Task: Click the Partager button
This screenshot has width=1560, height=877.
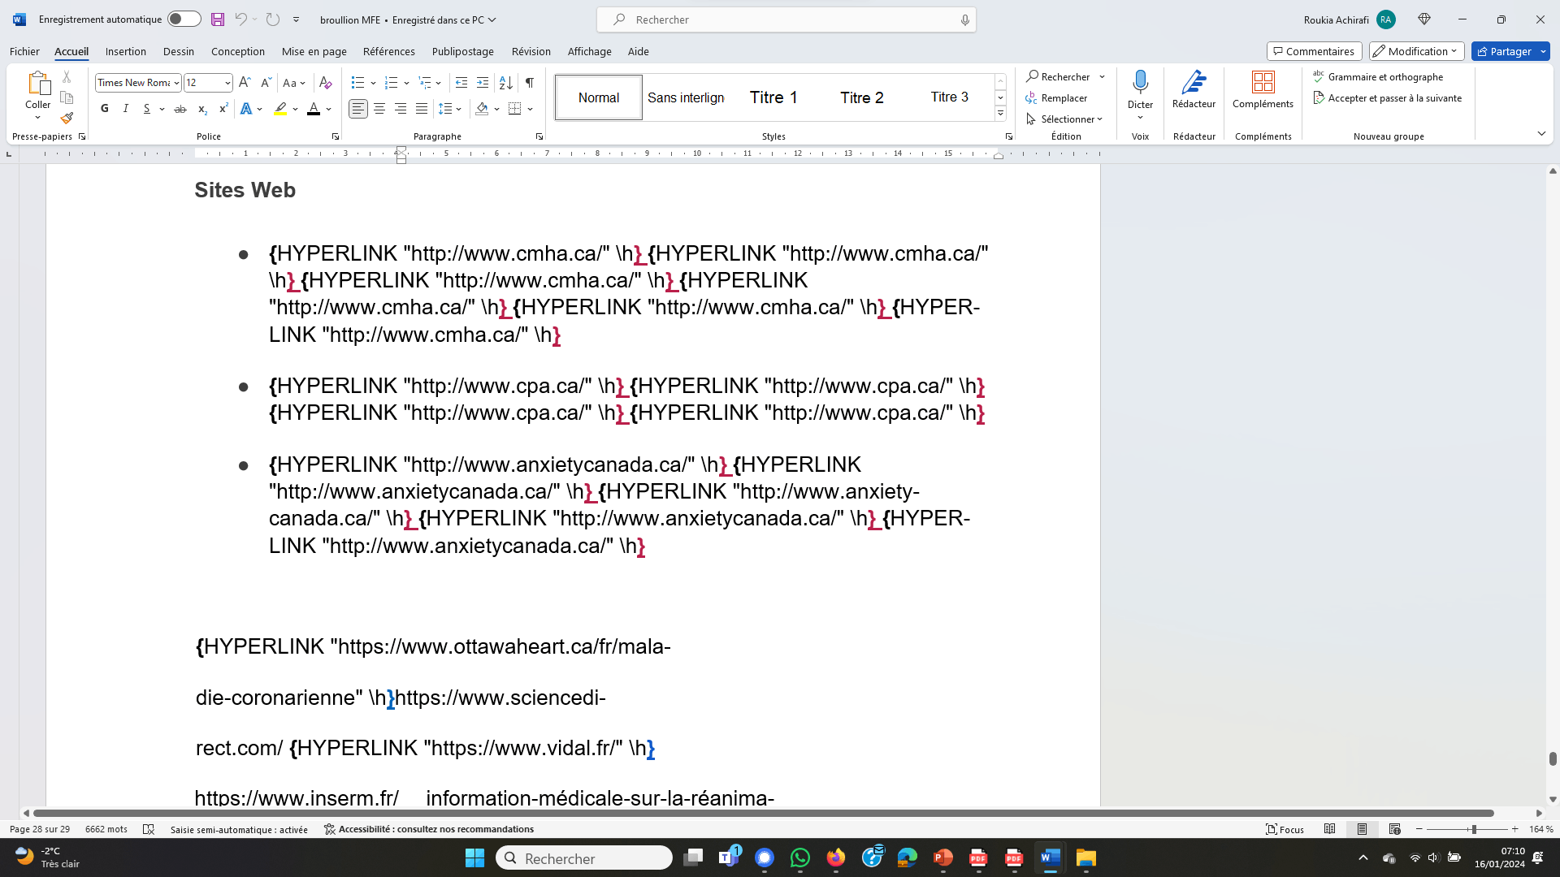Action: (x=1504, y=51)
